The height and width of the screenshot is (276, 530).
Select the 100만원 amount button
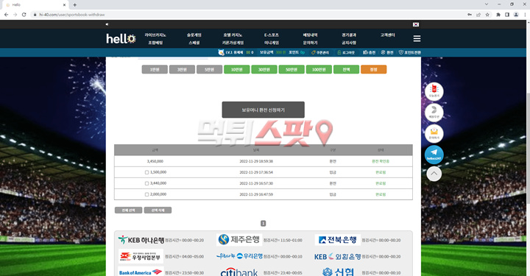tap(319, 69)
